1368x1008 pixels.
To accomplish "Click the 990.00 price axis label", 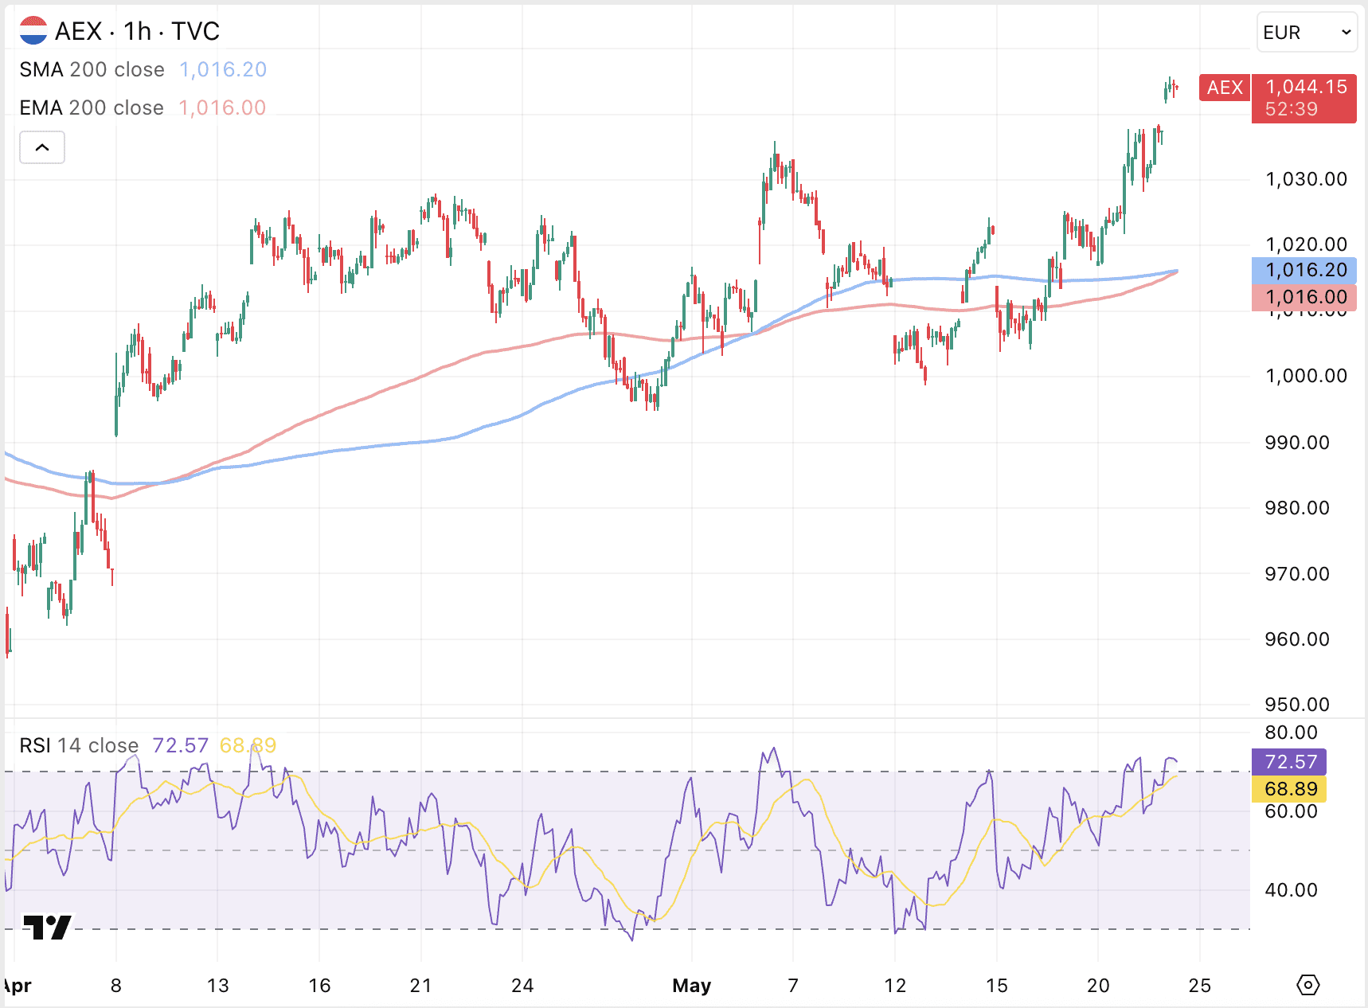I will point(1297,443).
